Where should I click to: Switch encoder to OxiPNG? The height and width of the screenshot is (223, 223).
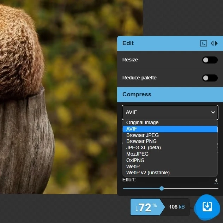point(135,160)
